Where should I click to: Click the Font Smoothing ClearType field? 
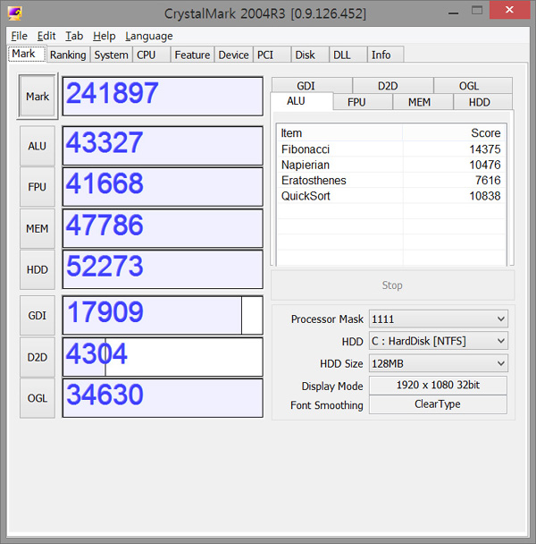(x=439, y=404)
